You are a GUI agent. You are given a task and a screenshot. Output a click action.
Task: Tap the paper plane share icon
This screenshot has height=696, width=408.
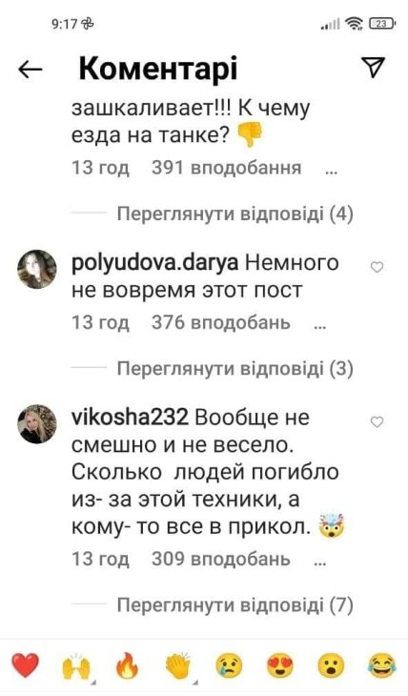(373, 67)
